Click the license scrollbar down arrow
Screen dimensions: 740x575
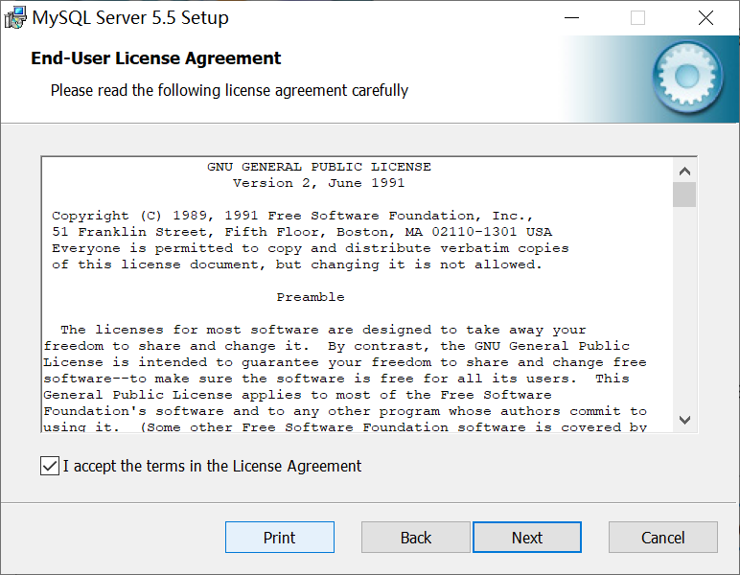tap(684, 420)
